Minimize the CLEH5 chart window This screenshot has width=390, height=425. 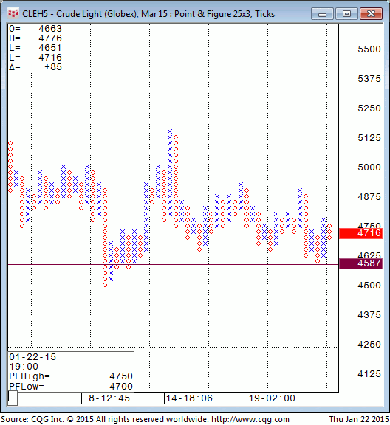322,13
